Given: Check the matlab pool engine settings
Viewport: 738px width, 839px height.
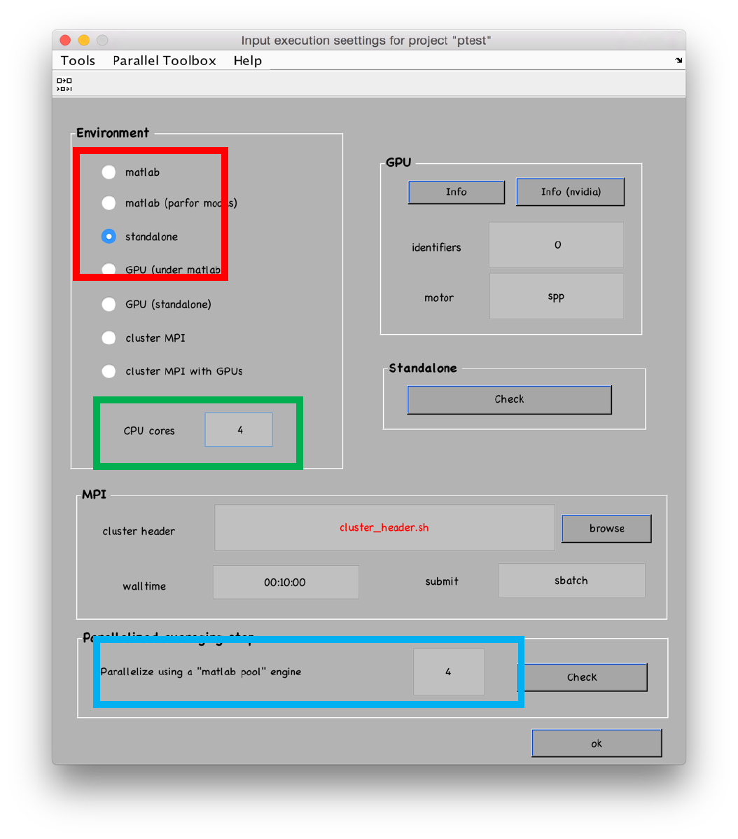Looking at the screenshot, I should tap(582, 677).
